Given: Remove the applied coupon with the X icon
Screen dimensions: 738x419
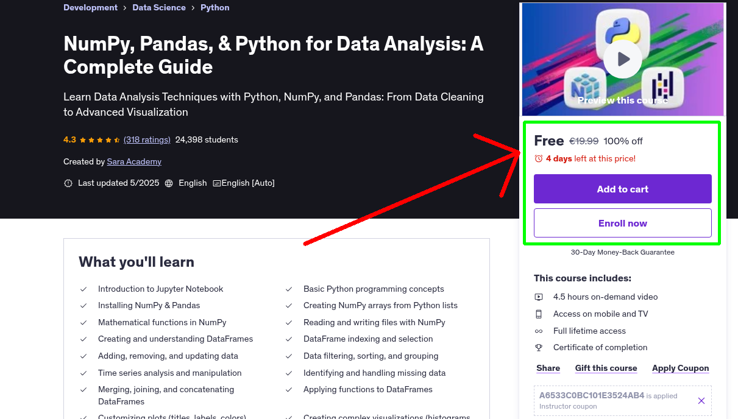Looking at the screenshot, I should point(701,401).
